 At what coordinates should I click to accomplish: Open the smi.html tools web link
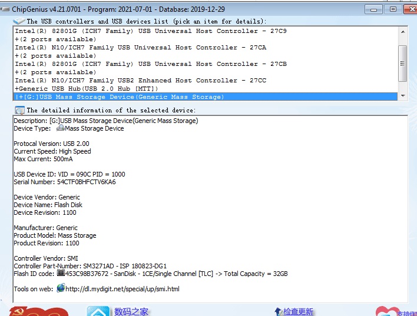point(123,289)
